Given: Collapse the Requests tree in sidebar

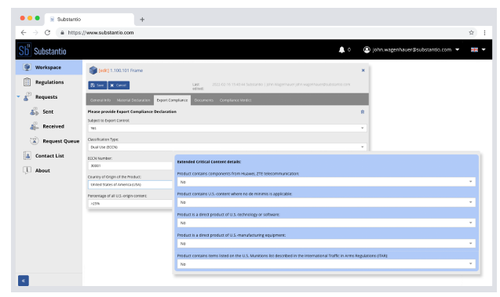Looking at the screenshot, I should (18, 96).
